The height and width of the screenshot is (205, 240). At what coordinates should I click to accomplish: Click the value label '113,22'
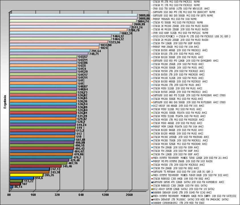click(29, 181)
